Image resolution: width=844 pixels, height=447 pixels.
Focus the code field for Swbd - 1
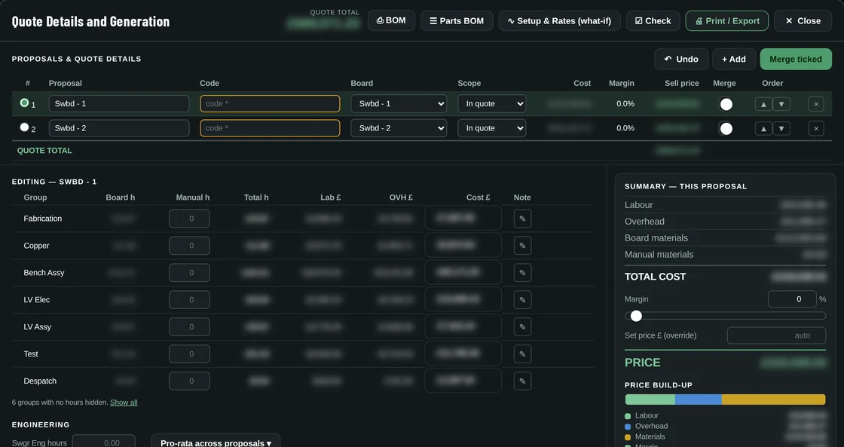coord(270,103)
